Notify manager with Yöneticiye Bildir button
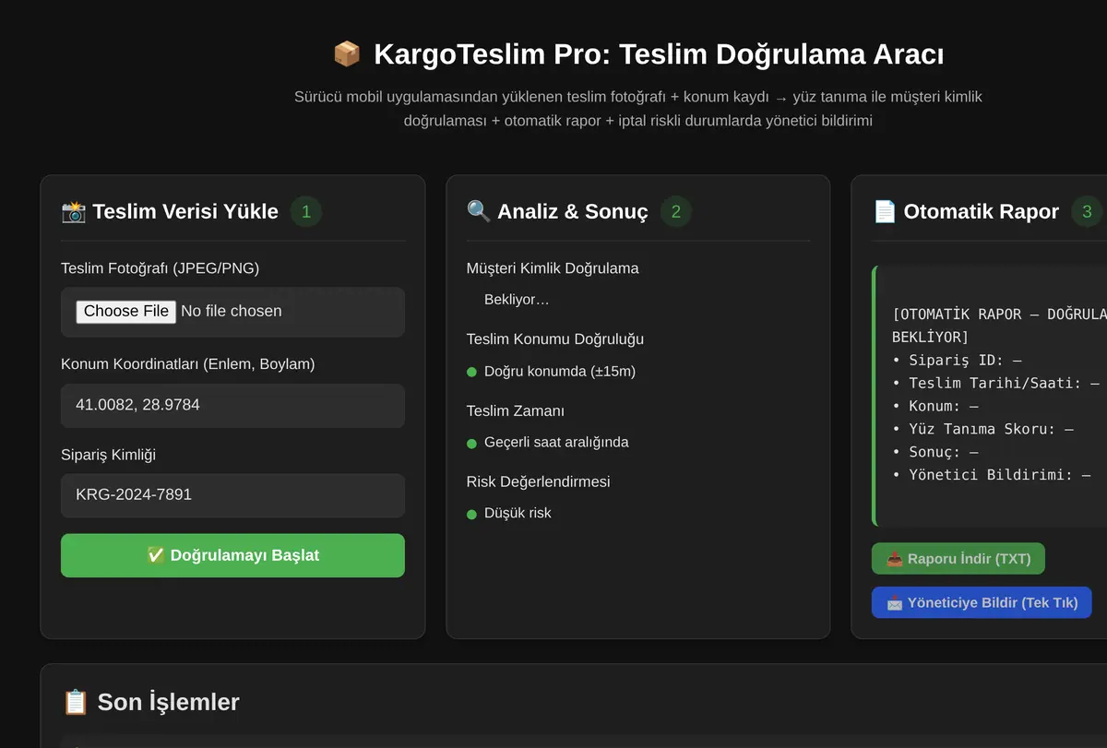 coord(982,603)
